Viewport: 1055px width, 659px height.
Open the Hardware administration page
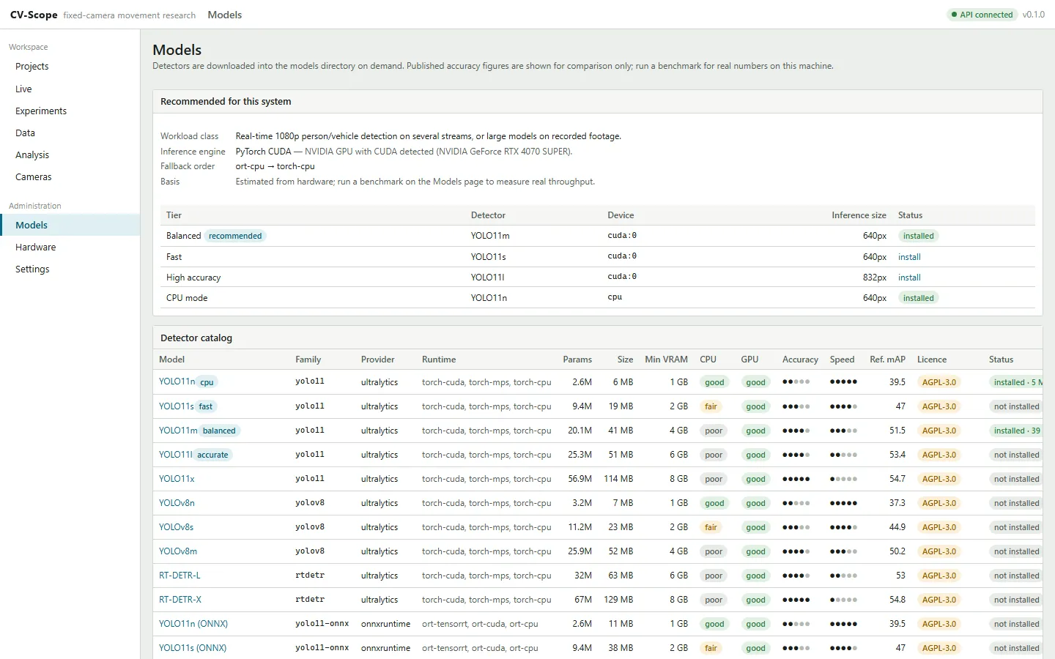point(70,247)
